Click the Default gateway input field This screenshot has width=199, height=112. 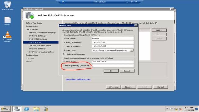click(x=113, y=66)
